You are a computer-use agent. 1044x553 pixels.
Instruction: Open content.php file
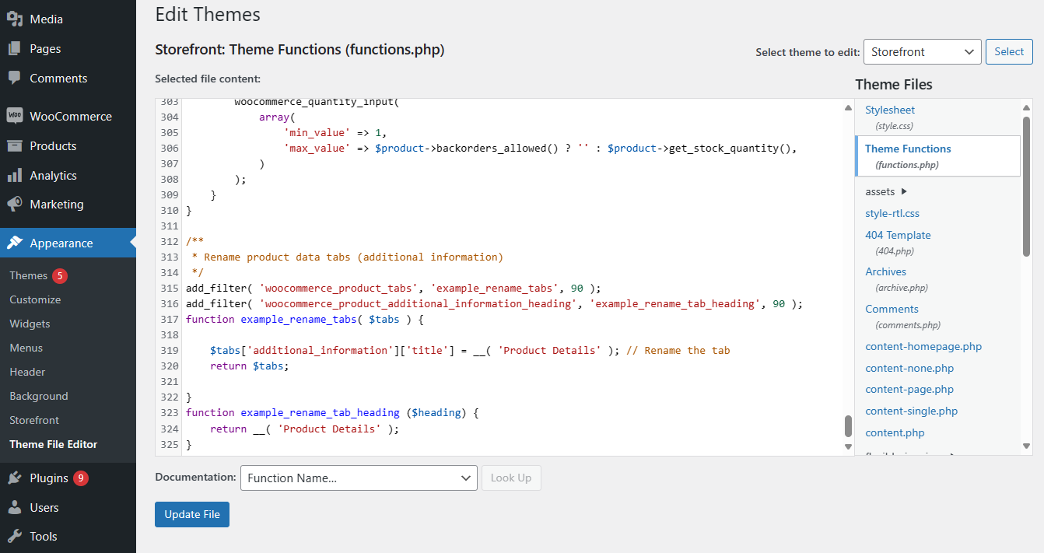point(895,432)
